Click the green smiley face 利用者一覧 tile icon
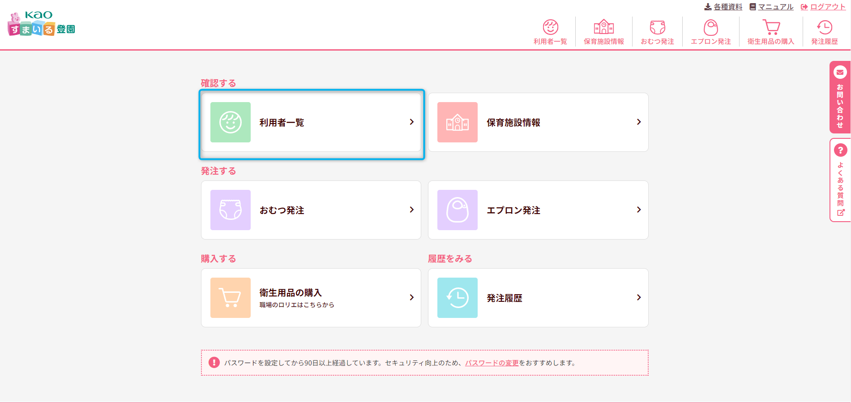 tap(231, 122)
